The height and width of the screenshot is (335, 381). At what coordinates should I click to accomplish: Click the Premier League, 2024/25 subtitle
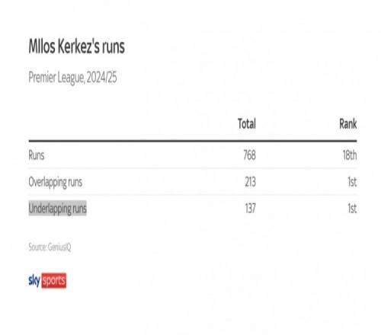72,78
